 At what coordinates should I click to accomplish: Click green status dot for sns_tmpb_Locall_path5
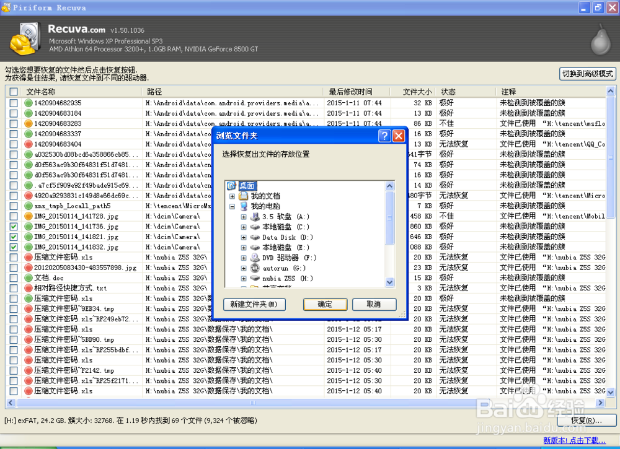pyautogui.click(x=29, y=206)
